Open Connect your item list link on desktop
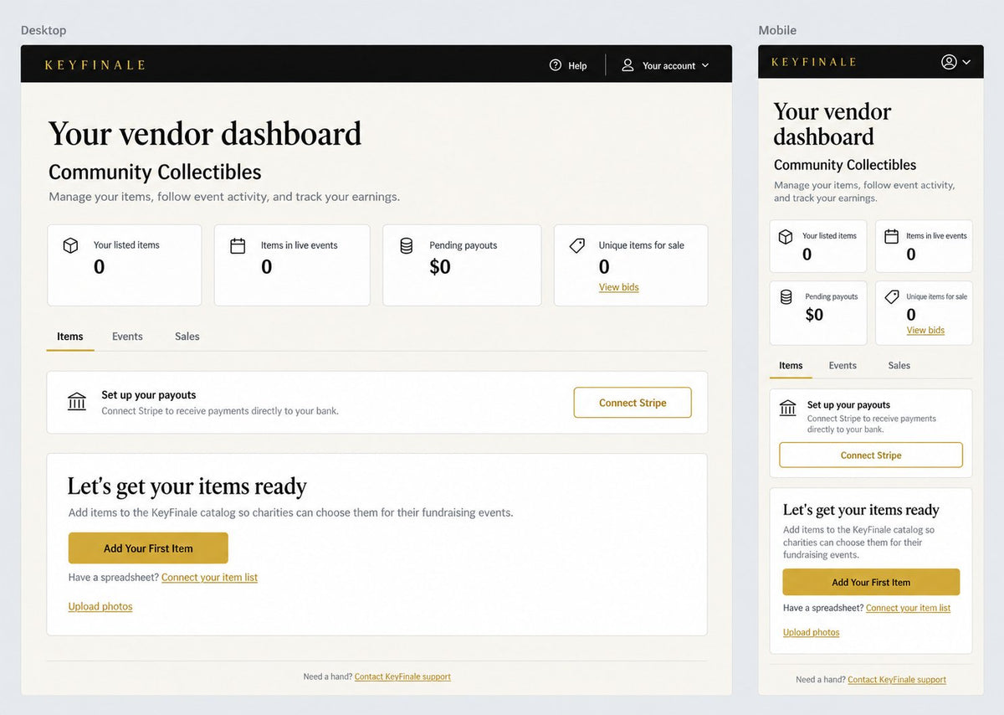This screenshot has height=715, width=1004. click(209, 578)
